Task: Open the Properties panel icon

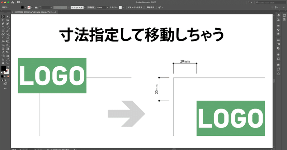Action: pos(284,15)
